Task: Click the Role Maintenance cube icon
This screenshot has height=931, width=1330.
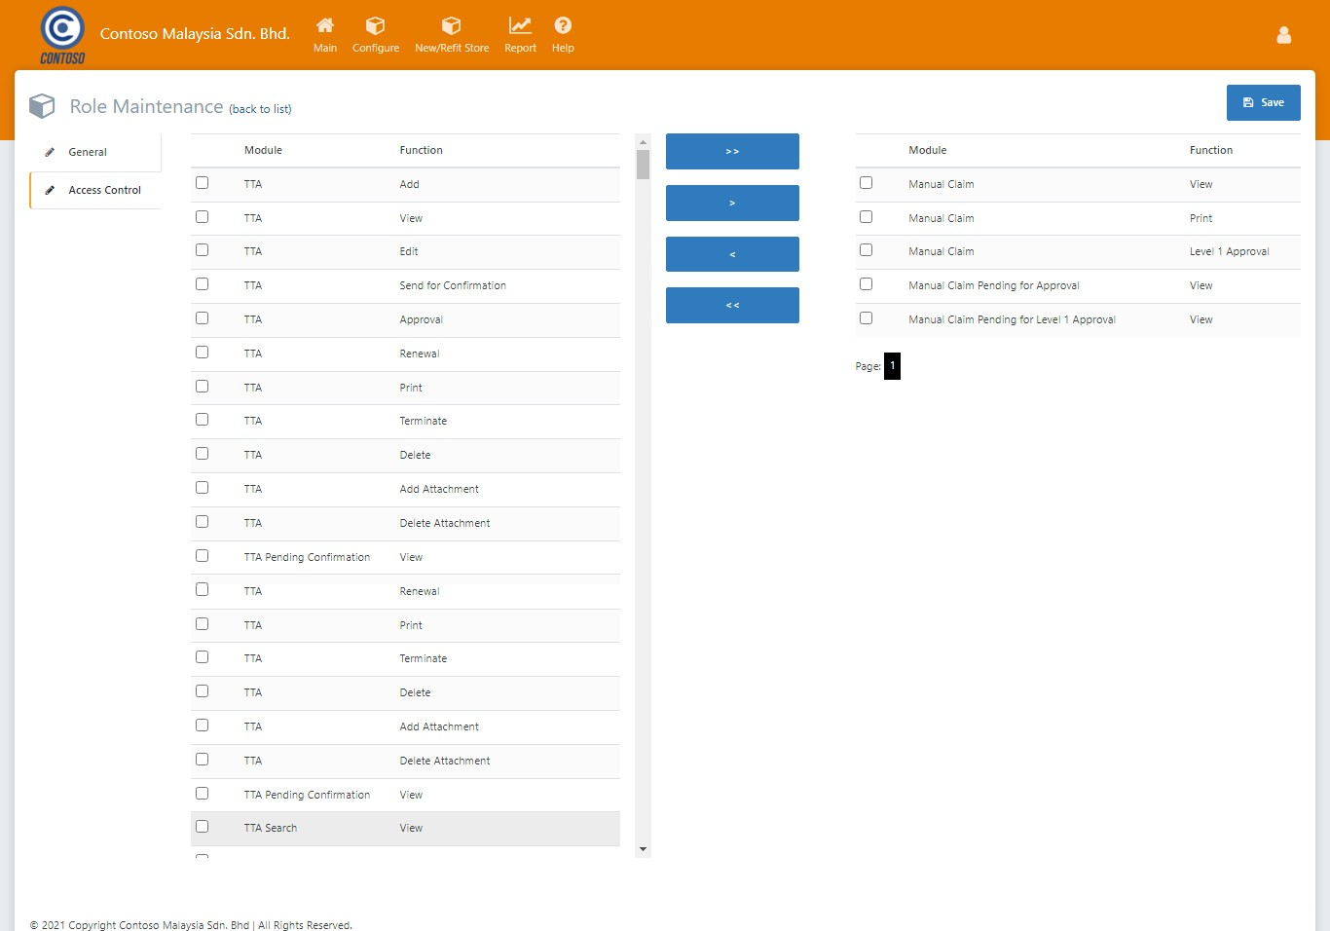Action: (x=42, y=106)
